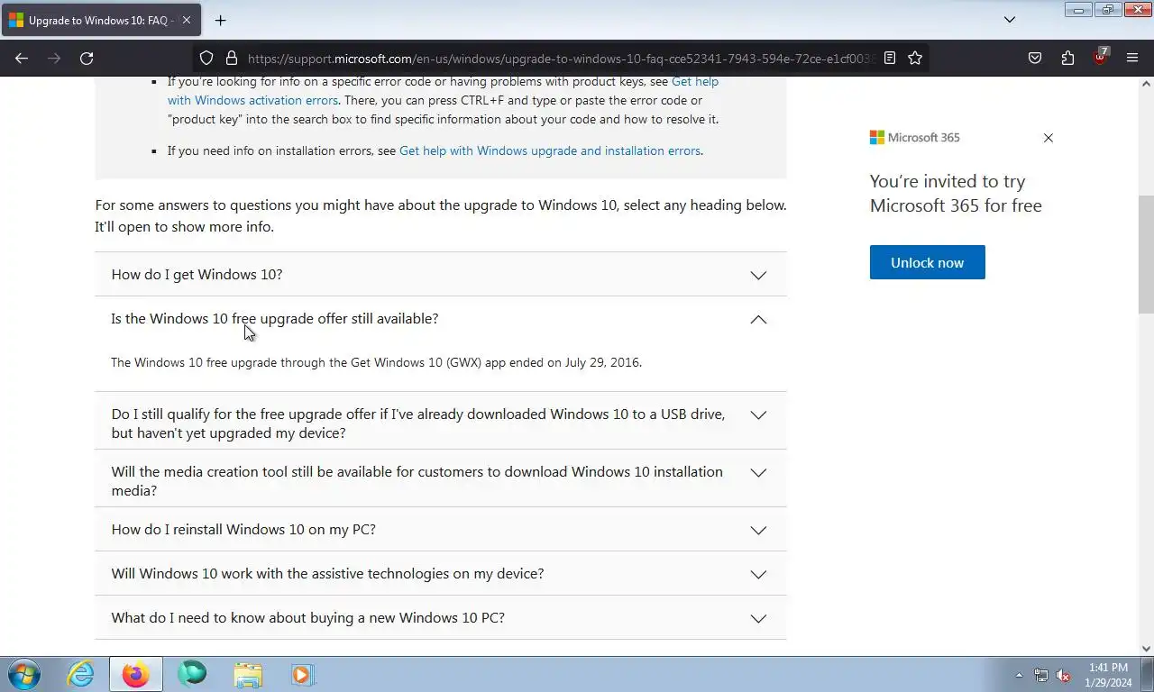This screenshot has height=692, width=1154.
Task: Click the page vertical scrollbar thumb
Action: tap(1146, 254)
